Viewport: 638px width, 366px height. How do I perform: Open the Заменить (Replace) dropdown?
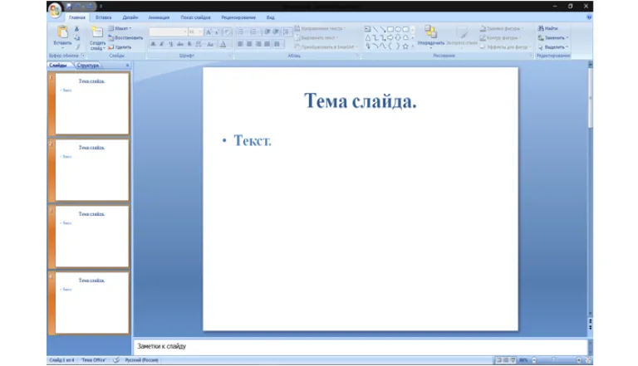[x=553, y=38]
